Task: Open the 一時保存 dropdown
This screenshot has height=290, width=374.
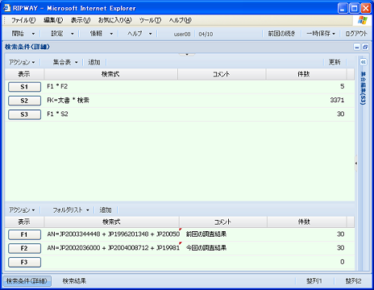Action: [321, 34]
